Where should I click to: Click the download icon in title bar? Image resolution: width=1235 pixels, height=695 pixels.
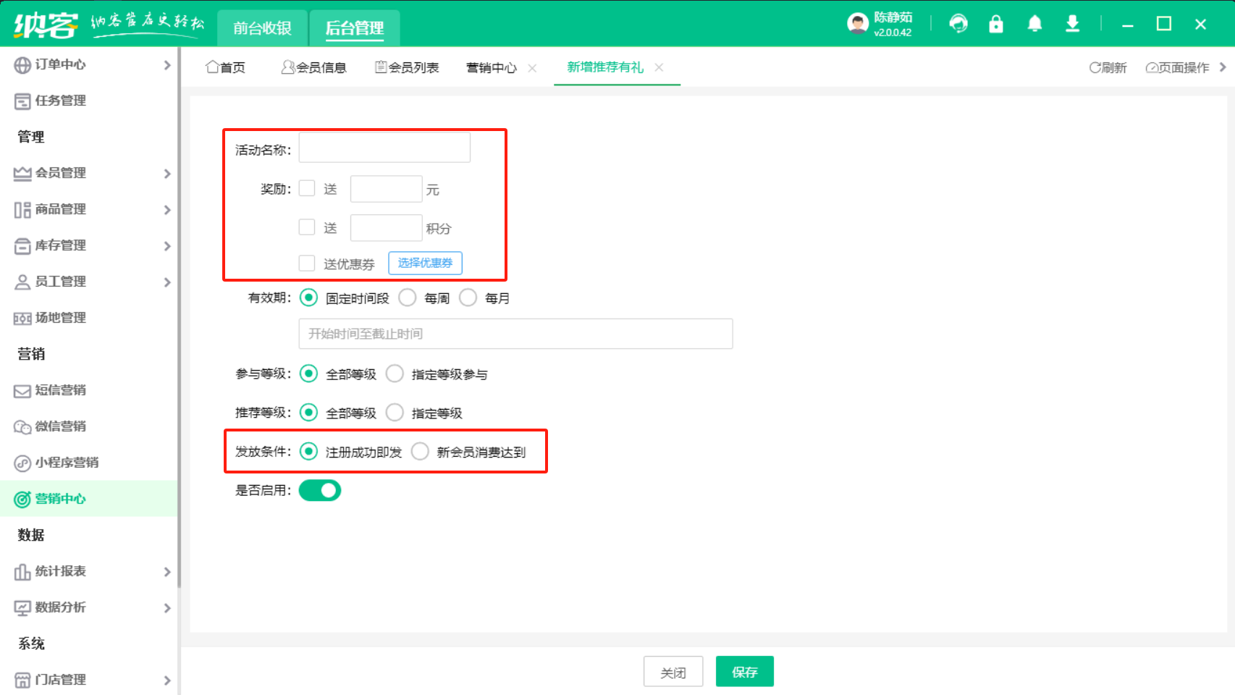pos(1072,24)
